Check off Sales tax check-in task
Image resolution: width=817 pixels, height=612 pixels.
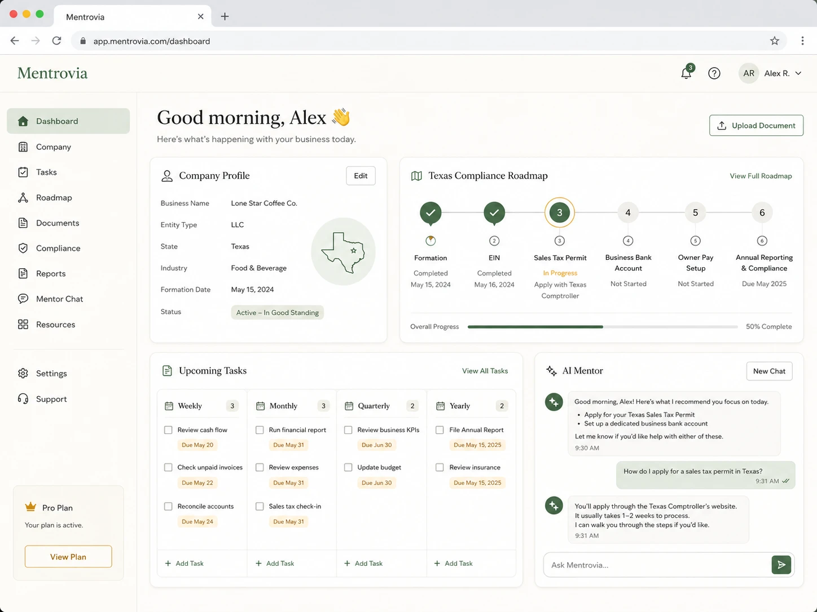point(260,506)
